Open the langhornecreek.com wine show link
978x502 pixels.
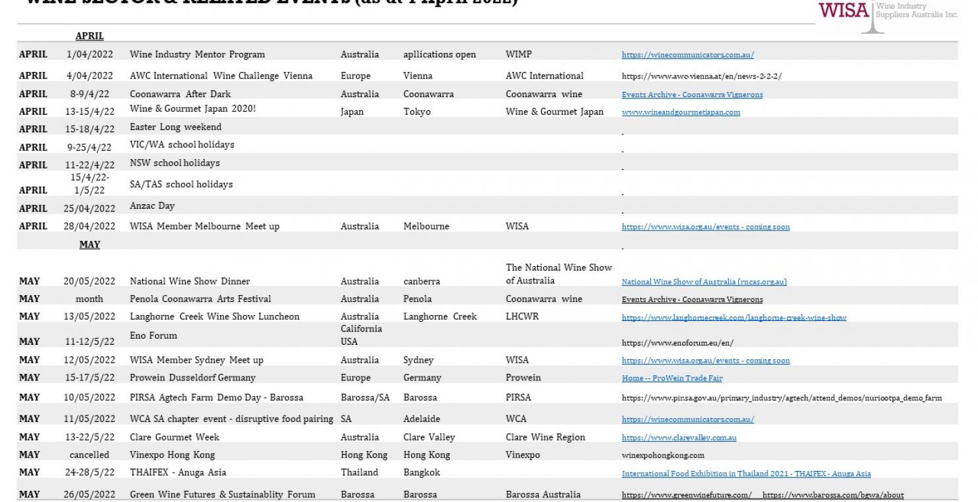tap(734, 317)
